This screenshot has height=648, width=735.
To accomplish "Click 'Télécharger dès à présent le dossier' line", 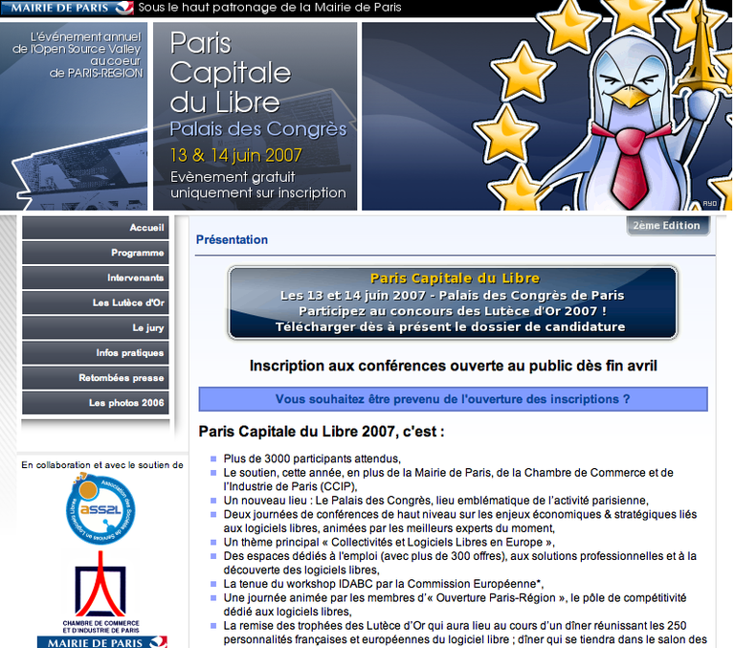I will 451,326.
